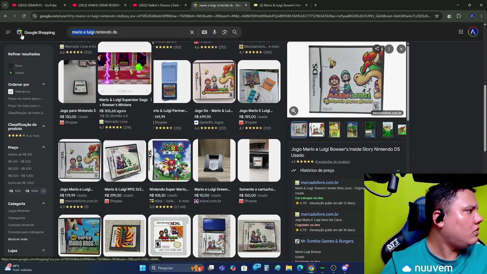The height and width of the screenshot is (274, 487).
Task: Switch to the VAMOS ZERAR RESIDEN tab
Action: 99,5
